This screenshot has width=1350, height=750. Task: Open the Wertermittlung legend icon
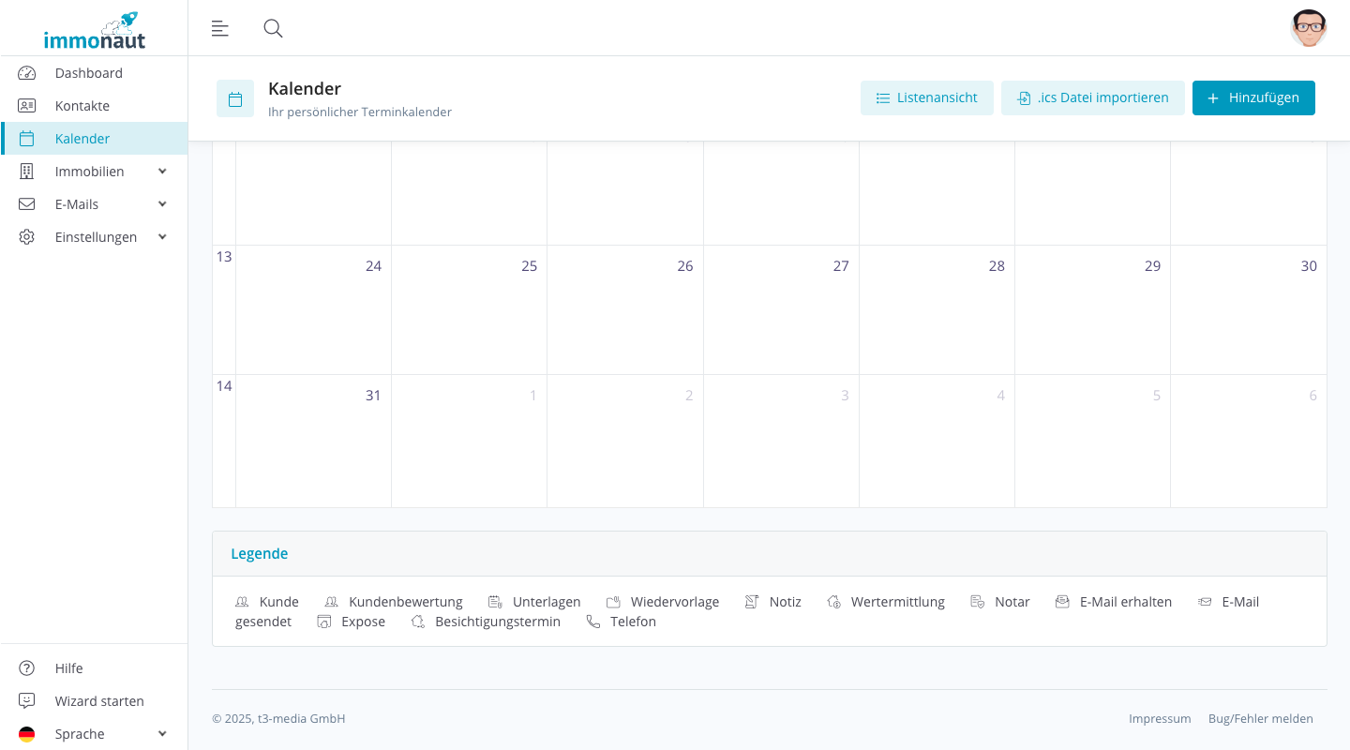(x=833, y=601)
